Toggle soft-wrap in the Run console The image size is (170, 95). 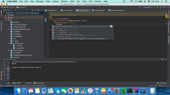click(x=8, y=69)
